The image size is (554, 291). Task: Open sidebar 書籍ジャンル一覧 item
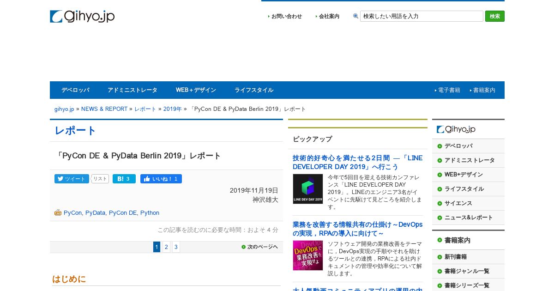(468, 271)
